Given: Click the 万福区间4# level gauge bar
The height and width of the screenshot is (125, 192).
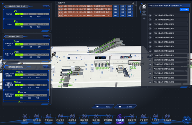Looking at the screenshot, I should 31,74.
